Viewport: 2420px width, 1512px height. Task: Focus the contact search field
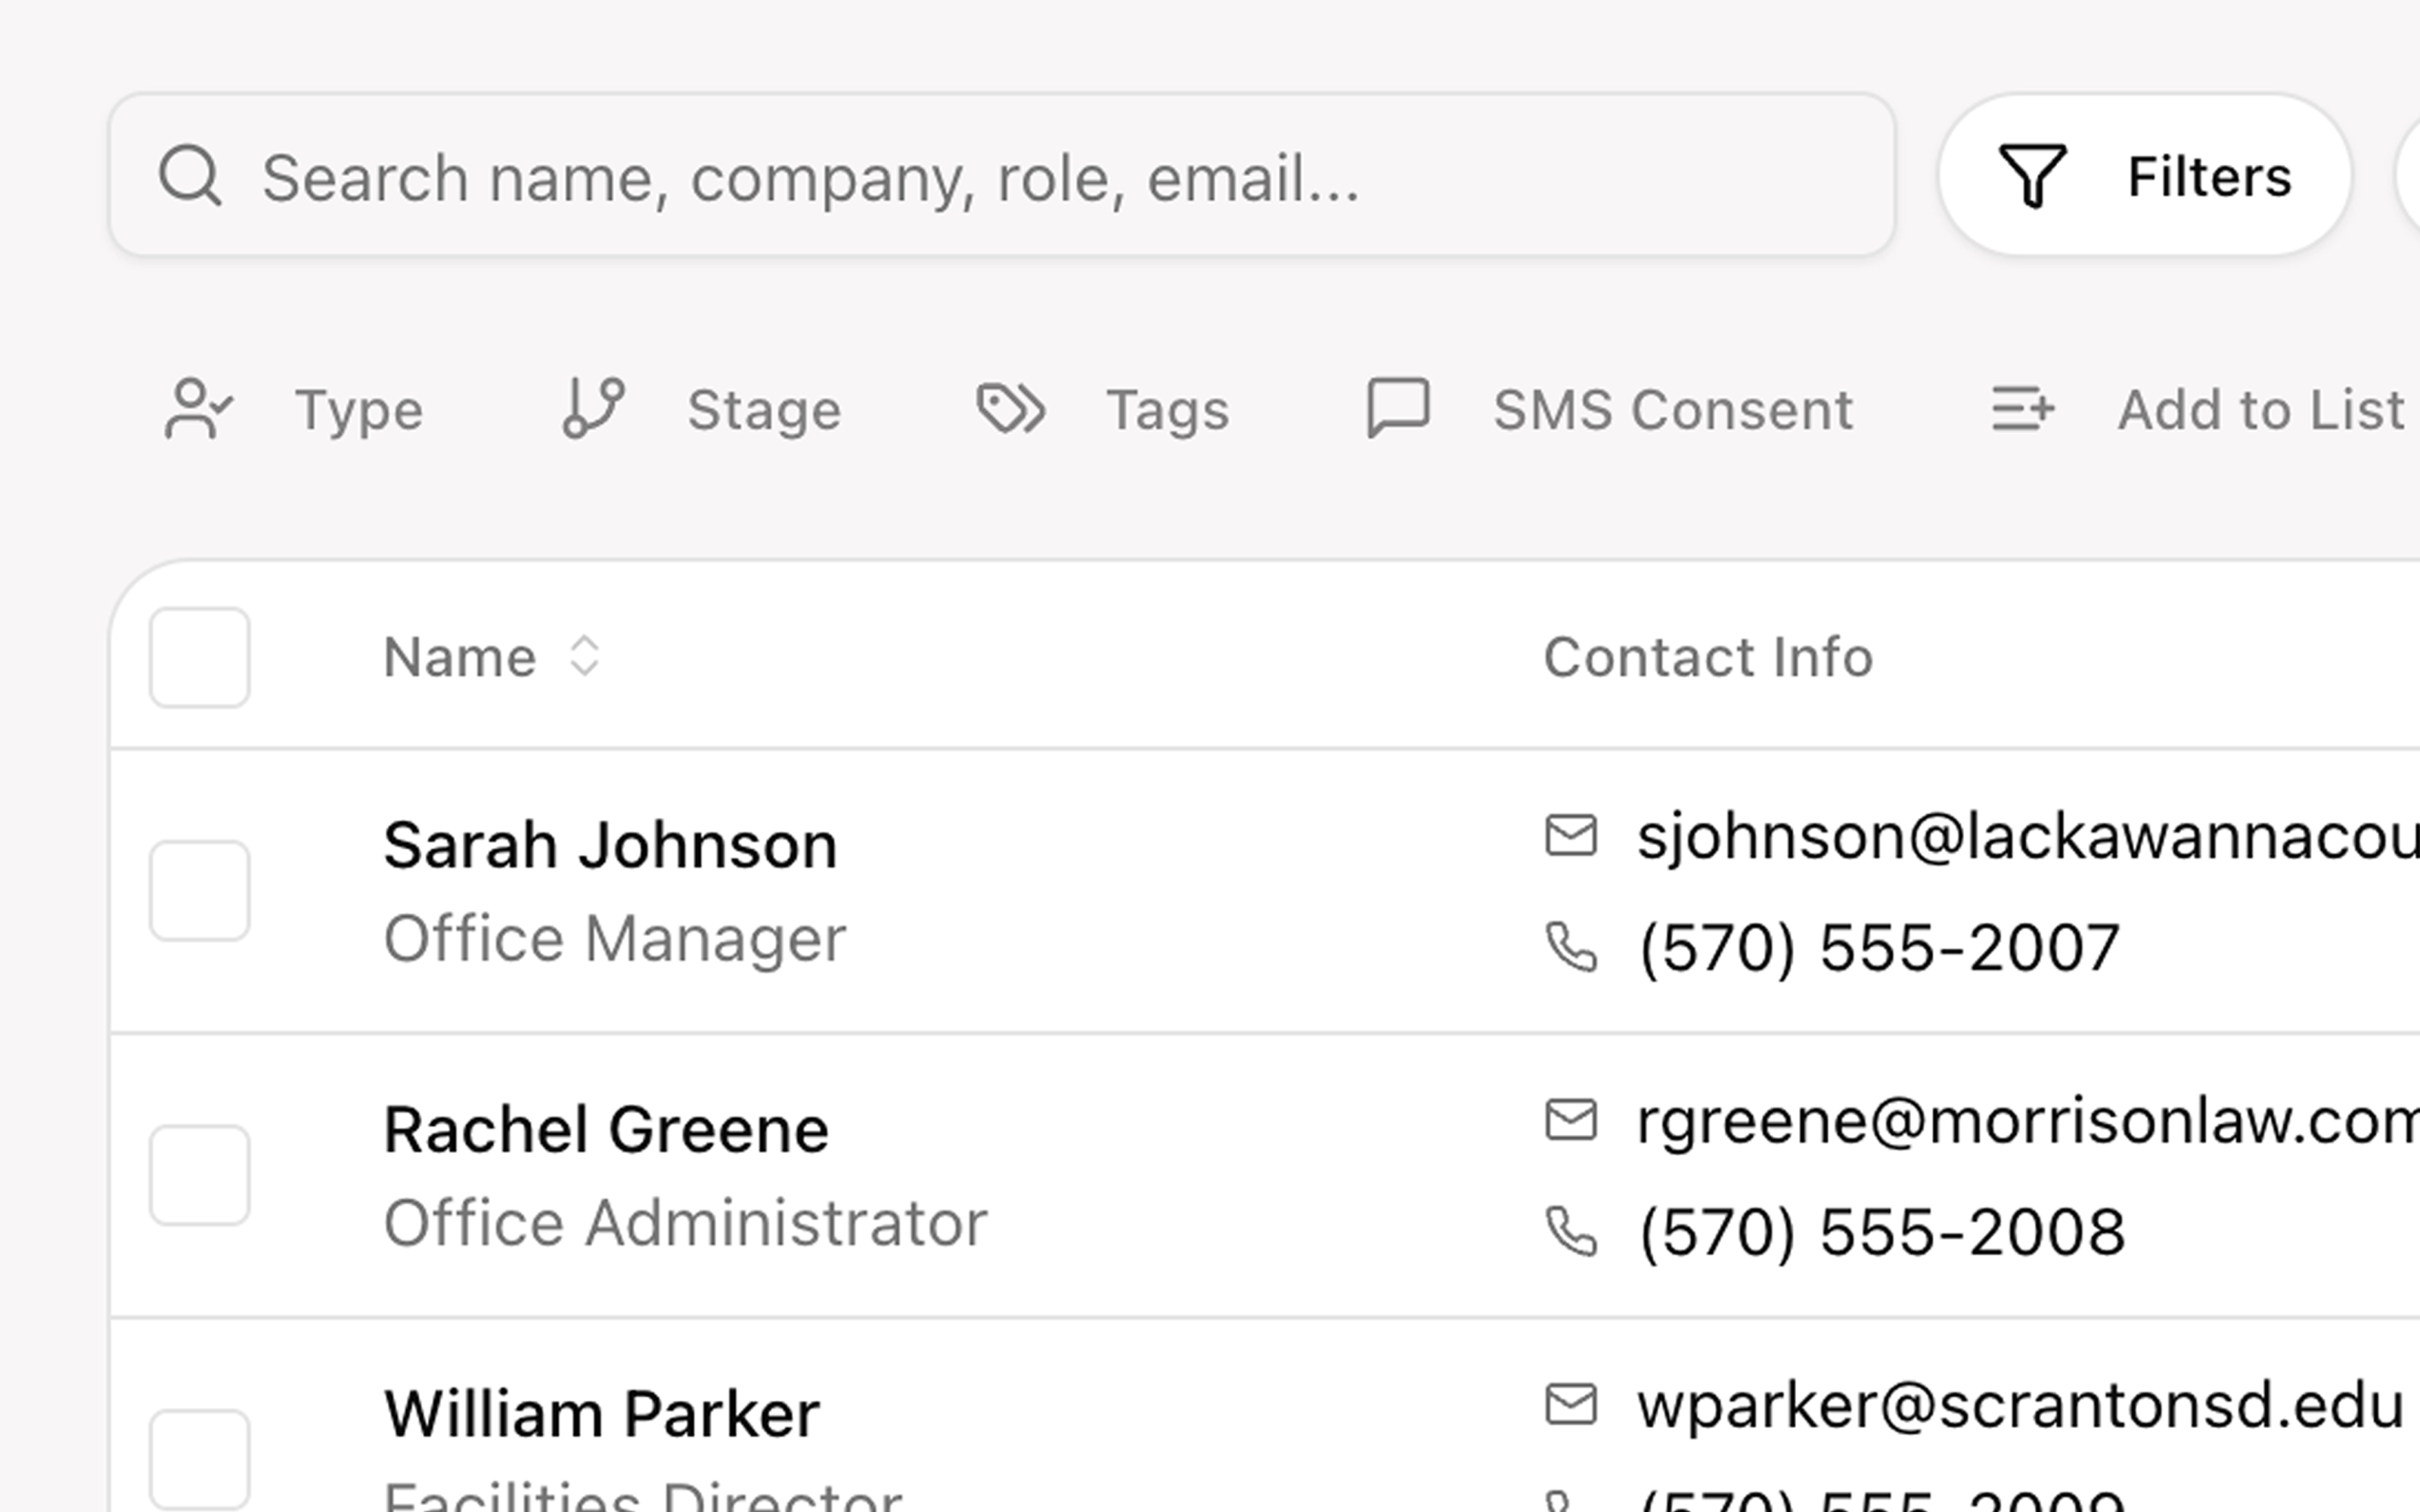click(1002, 175)
